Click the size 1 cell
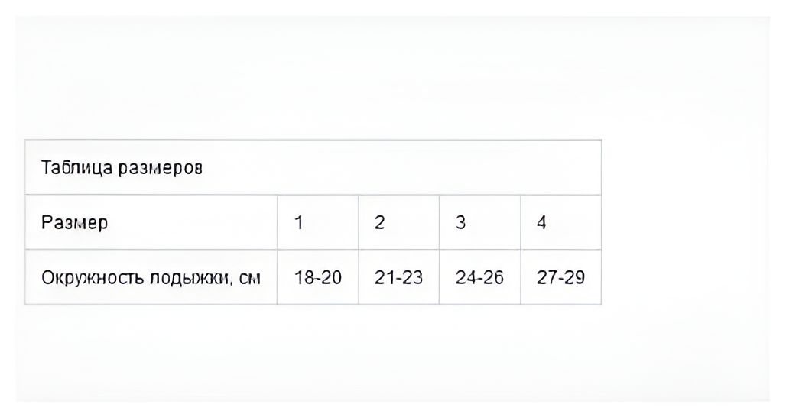The image size is (786, 417). [x=300, y=223]
